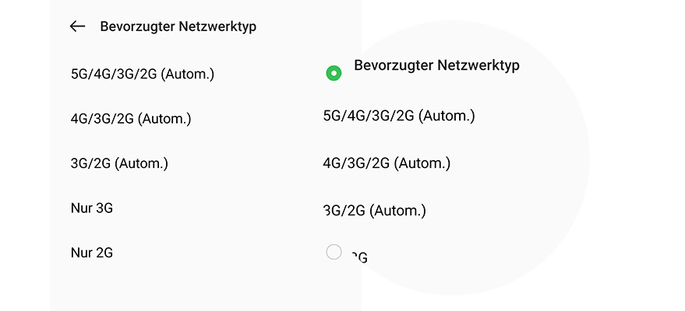685x311 pixels.
Task: Click the (Autom.) suffix of left 5G/4G/3G/2G entry
Action: coord(187,75)
